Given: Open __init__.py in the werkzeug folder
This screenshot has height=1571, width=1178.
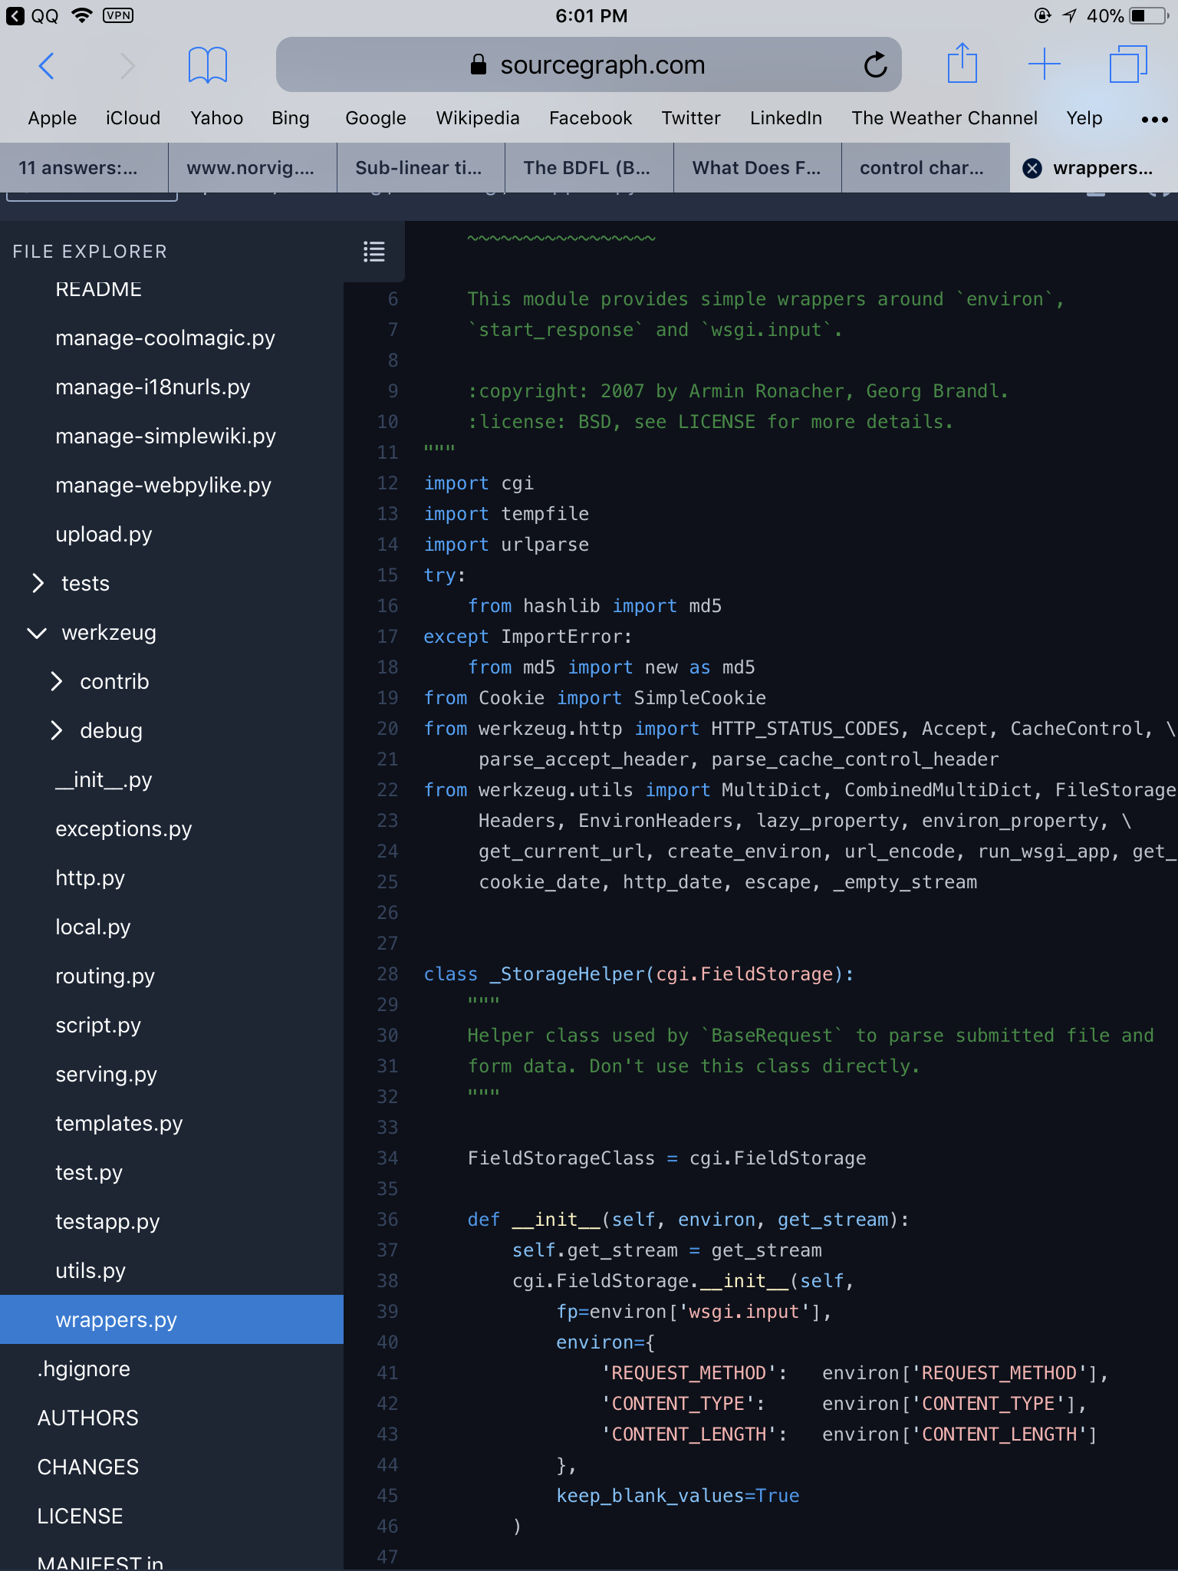Looking at the screenshot, I should click(172, 780).
